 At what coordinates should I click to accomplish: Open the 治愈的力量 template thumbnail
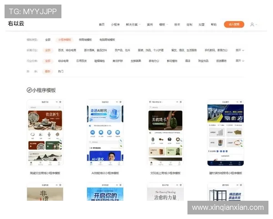(166, 192)
